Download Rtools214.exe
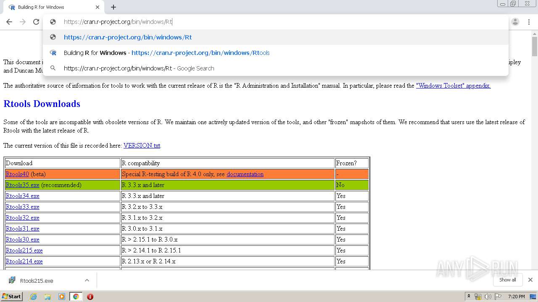Screen dimensions: 538x302 pos(24,261)
